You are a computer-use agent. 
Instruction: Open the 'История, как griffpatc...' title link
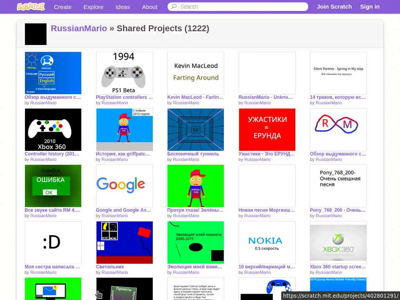(x=123, y=154)
